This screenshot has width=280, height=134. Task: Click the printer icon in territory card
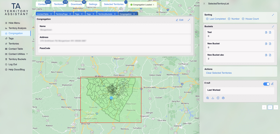pyautogui.click(x=223, y=98)
